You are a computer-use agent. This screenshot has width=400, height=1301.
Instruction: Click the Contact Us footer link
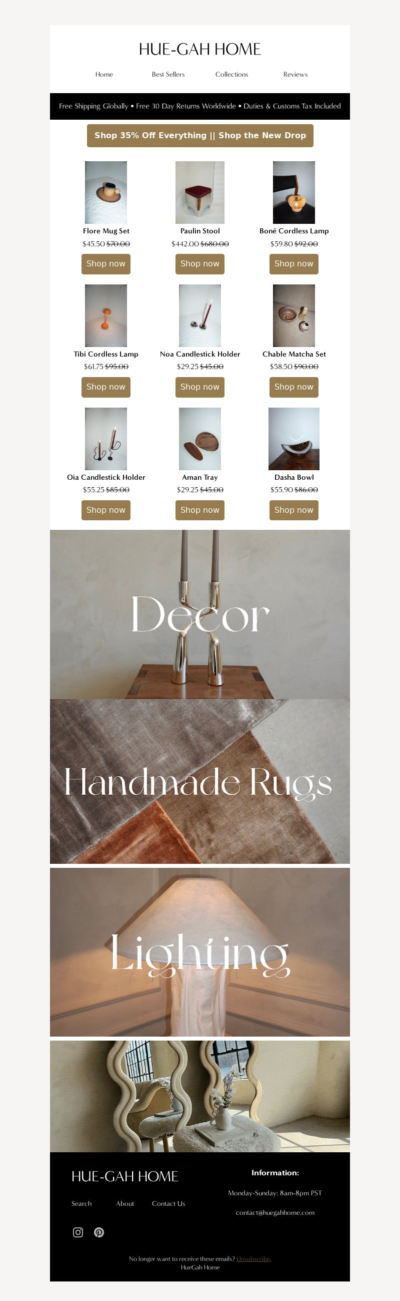pos(168,1203)
